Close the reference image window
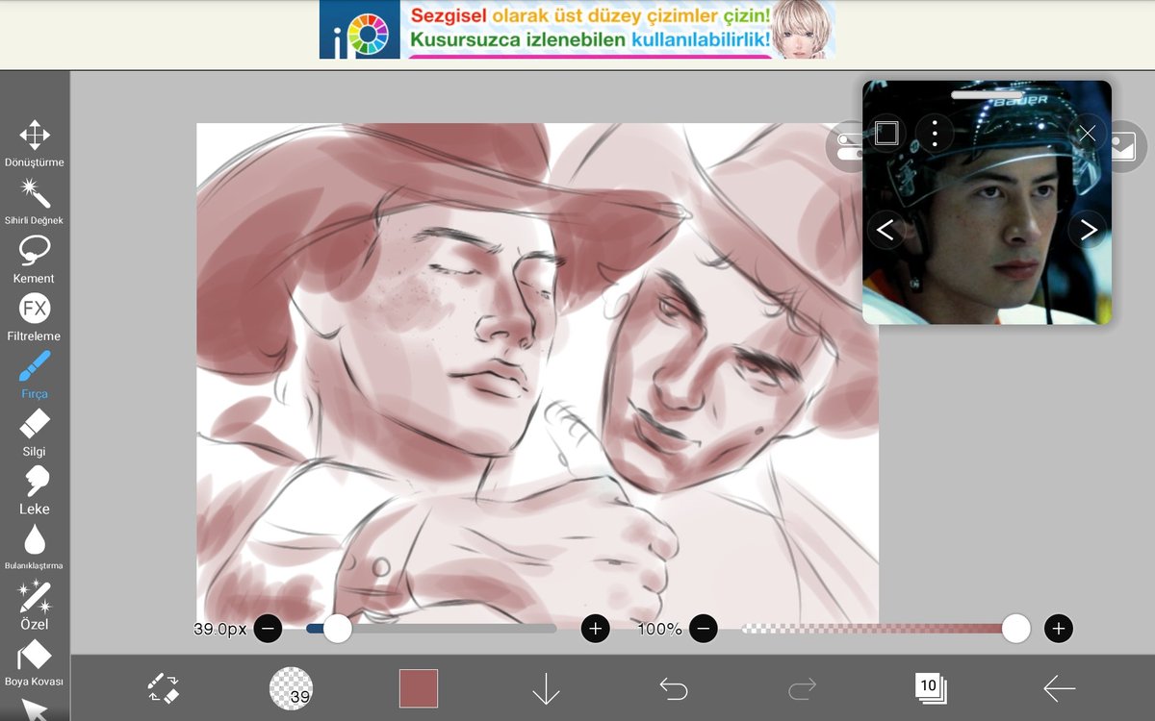Screen dimensions: 1155x721 click(x=1087, y=133)
